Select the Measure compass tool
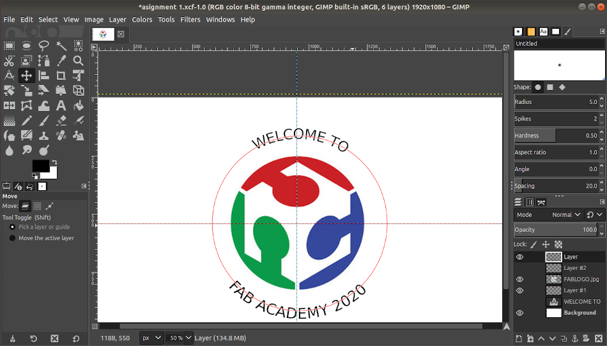Image resolution: width=607 pixels, height=346 pixels. [x=10, y=75]
